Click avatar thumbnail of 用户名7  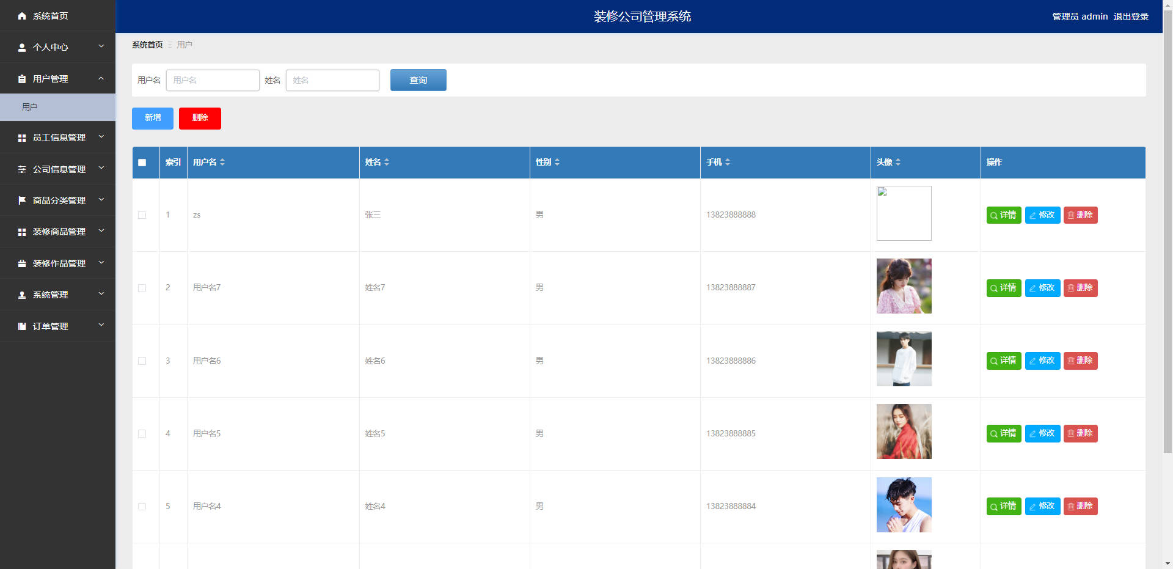(904, 286)
